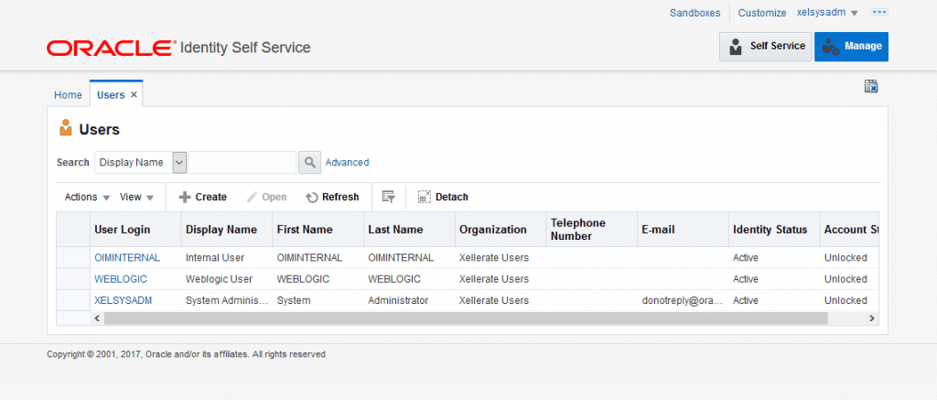Viewport: 937px width, 400px height.
Task: Open Advanced search
Action: tap(347, 163)
